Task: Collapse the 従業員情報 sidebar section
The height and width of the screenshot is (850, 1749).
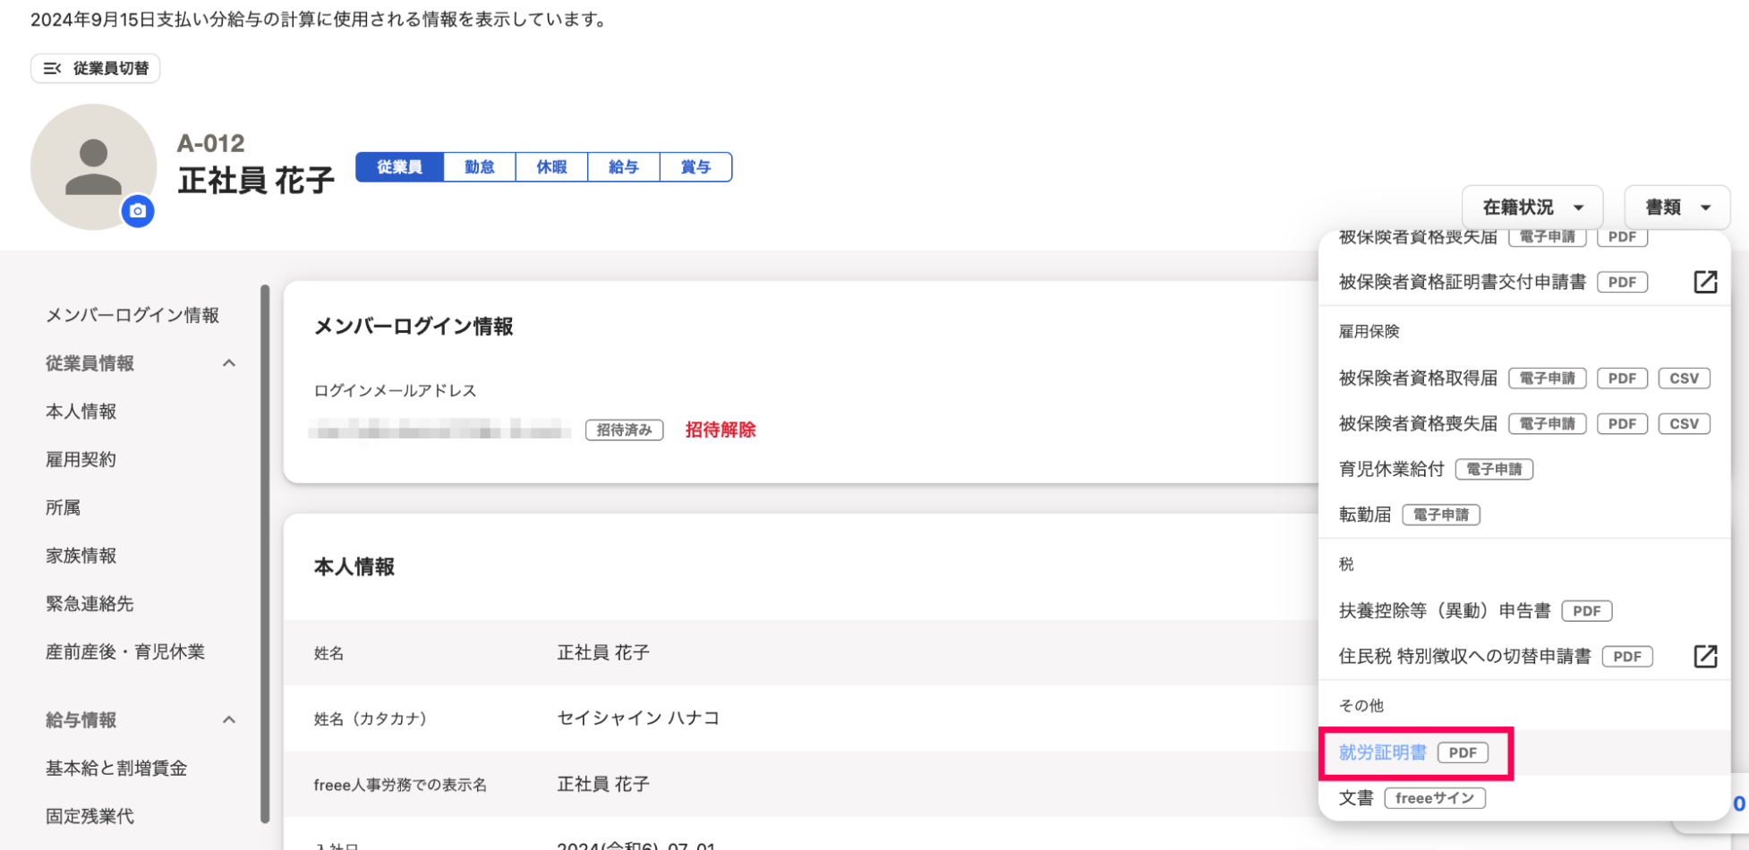Action: point(229,363)
